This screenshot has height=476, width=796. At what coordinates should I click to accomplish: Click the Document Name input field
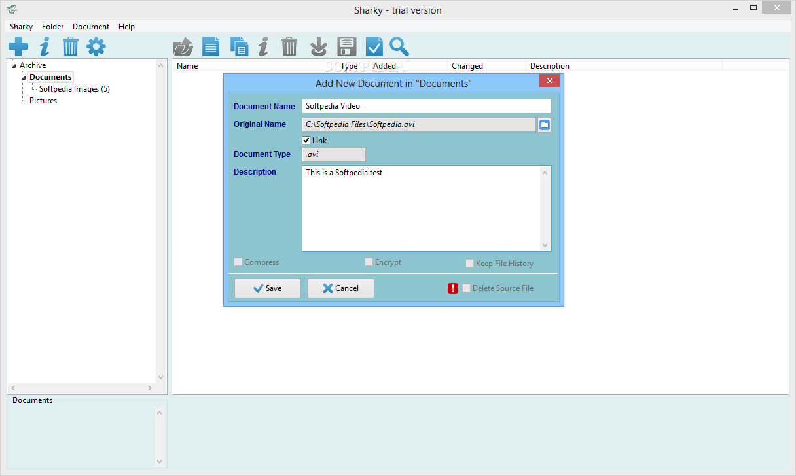point(427,106)
